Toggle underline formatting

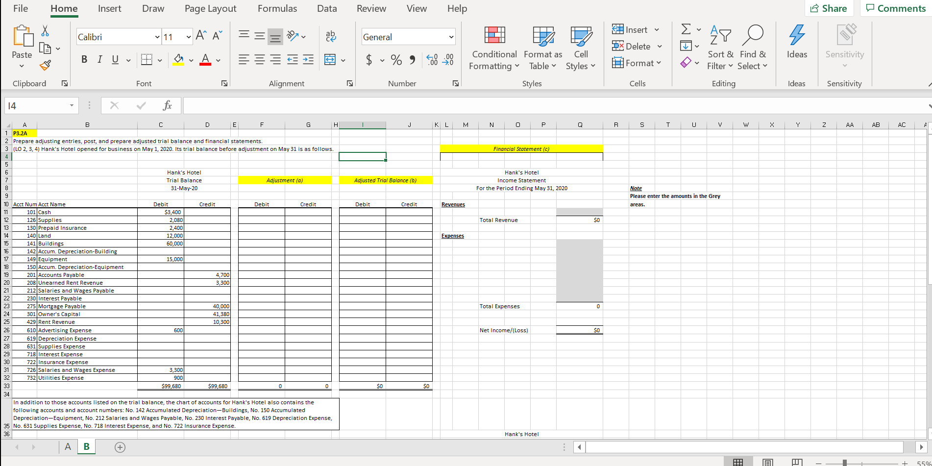114,59
